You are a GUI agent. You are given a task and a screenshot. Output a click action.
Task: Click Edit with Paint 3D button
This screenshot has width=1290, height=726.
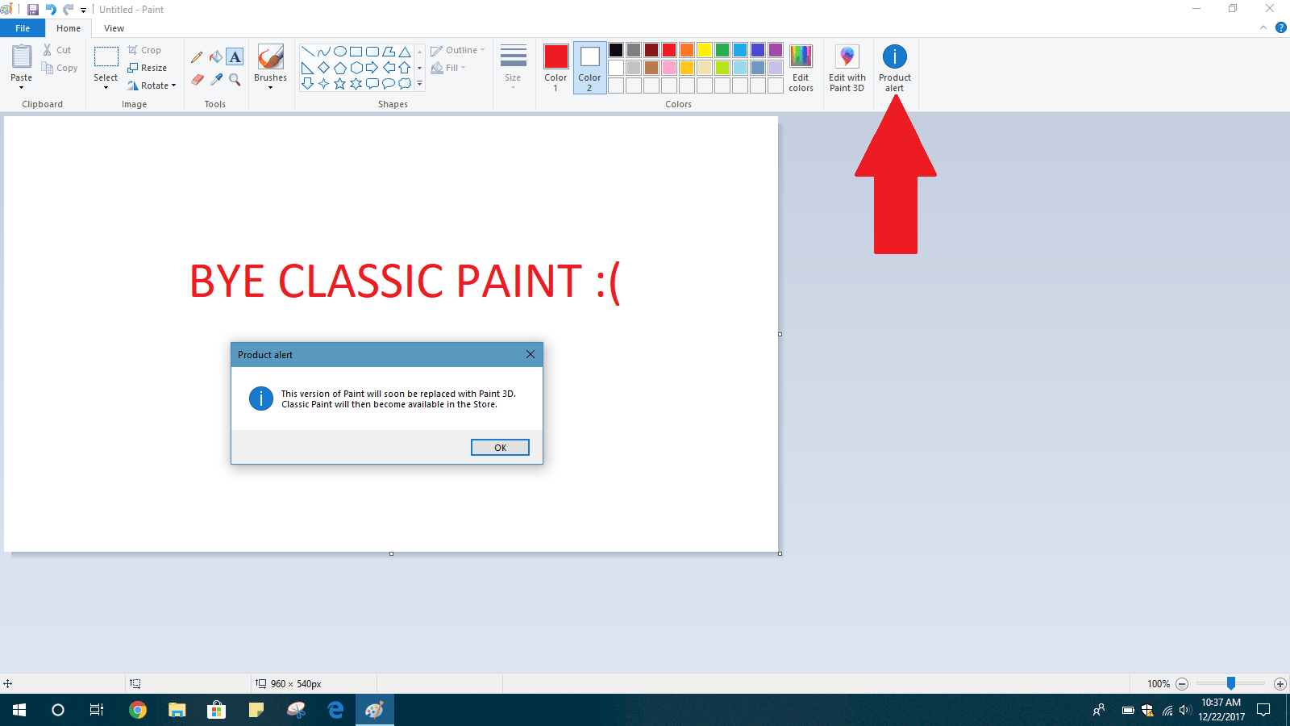[x=847, y=68]
